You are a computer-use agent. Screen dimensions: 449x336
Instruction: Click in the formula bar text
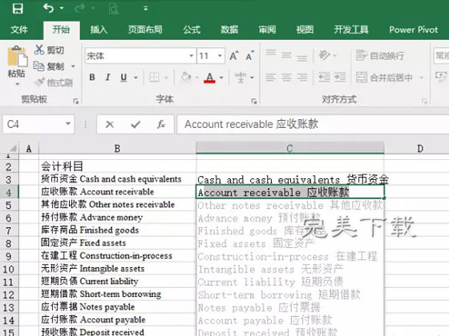point(252,124)
